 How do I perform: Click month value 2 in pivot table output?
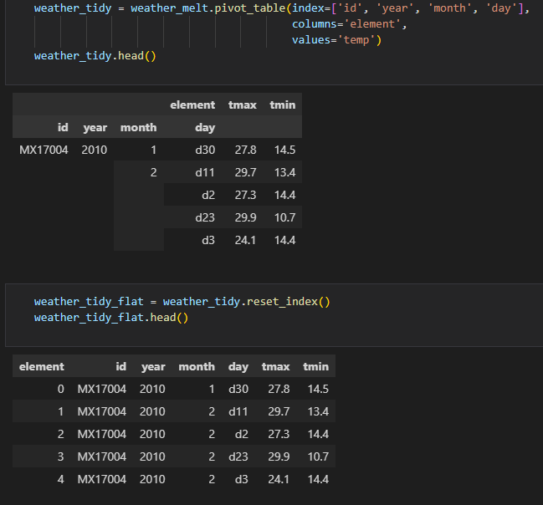153,172
